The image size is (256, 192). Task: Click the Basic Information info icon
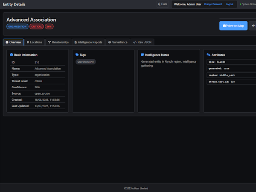pyautogui.click(x=12, y=55)
